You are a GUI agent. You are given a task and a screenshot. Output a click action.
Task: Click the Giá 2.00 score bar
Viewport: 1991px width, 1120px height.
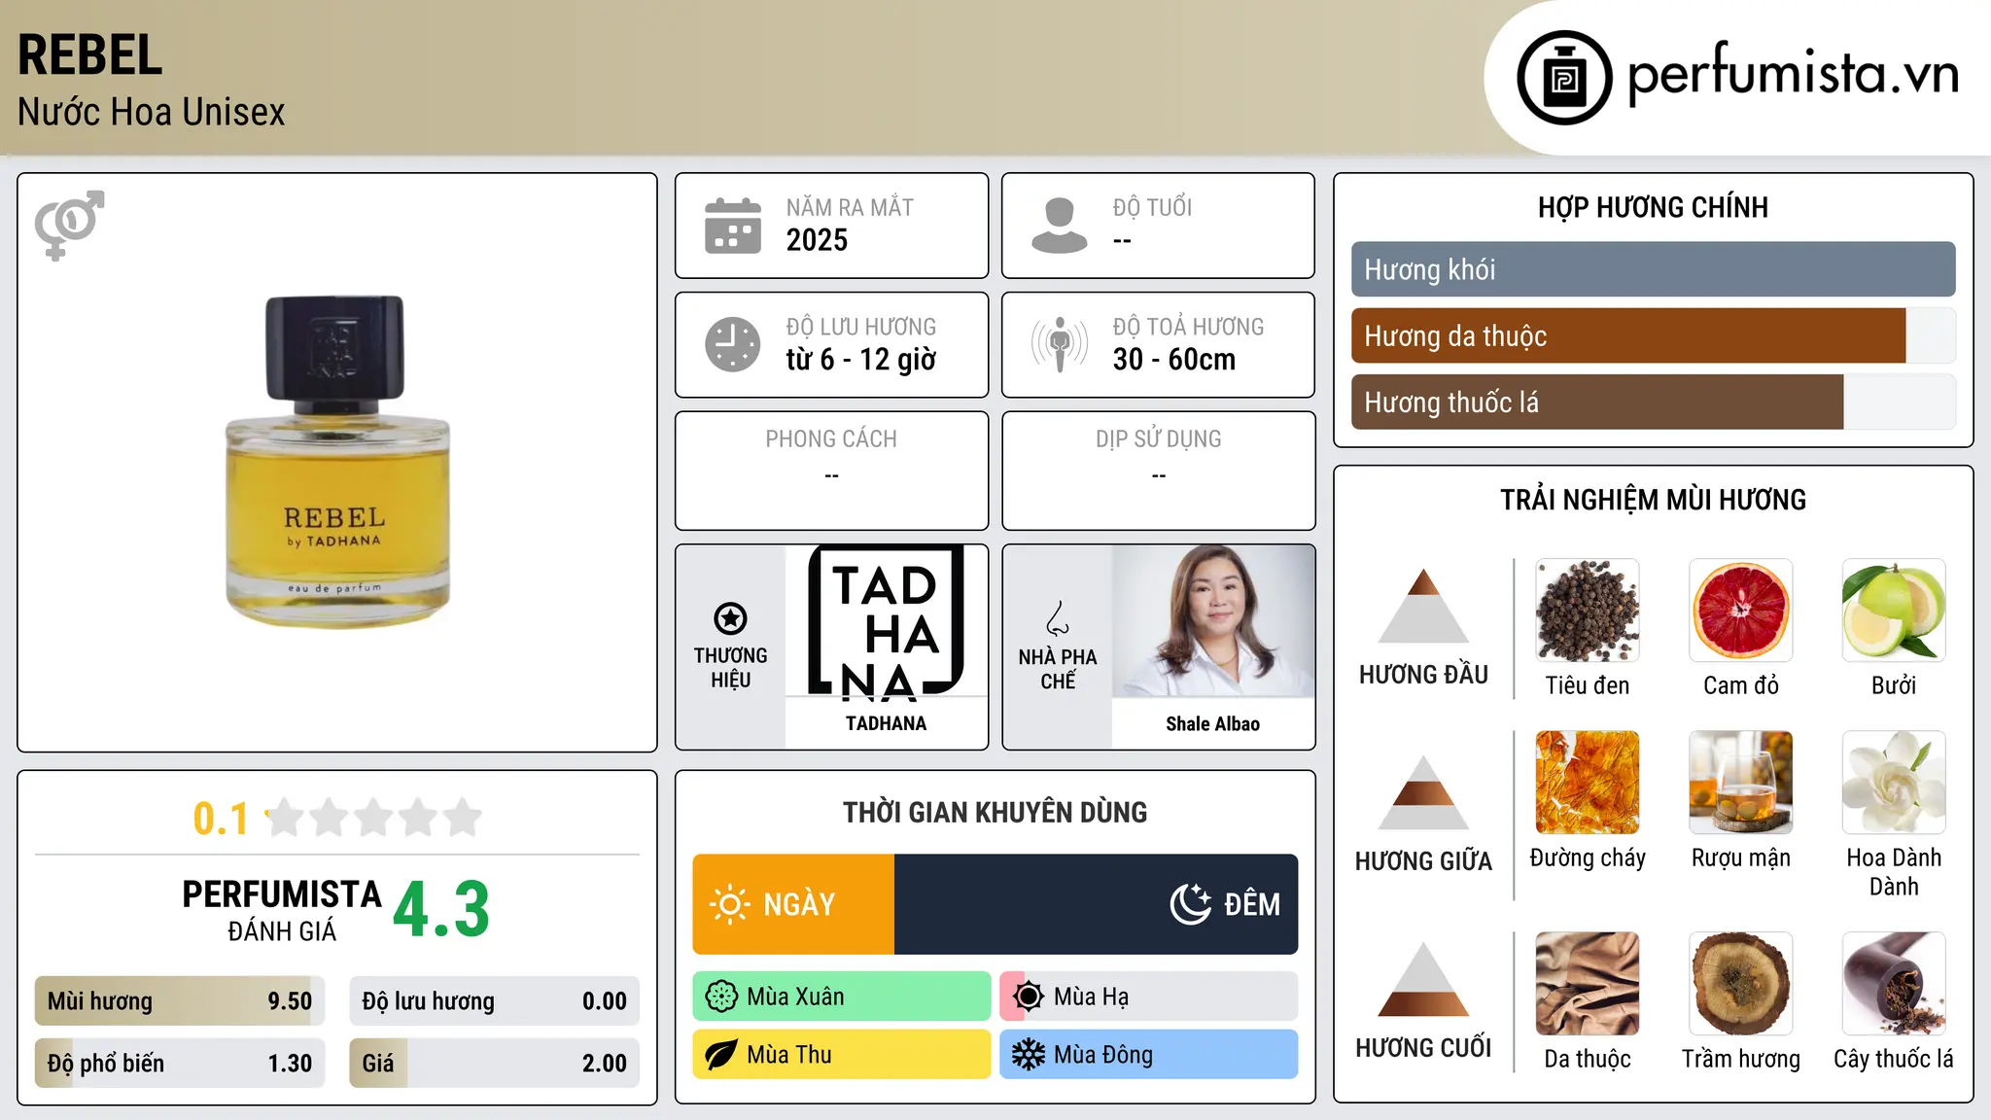click(x=494, y=1063)
